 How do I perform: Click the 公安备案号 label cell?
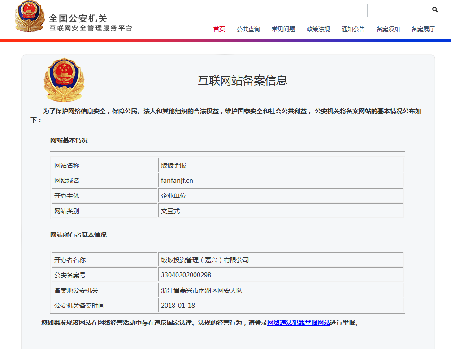click(104, 275)
